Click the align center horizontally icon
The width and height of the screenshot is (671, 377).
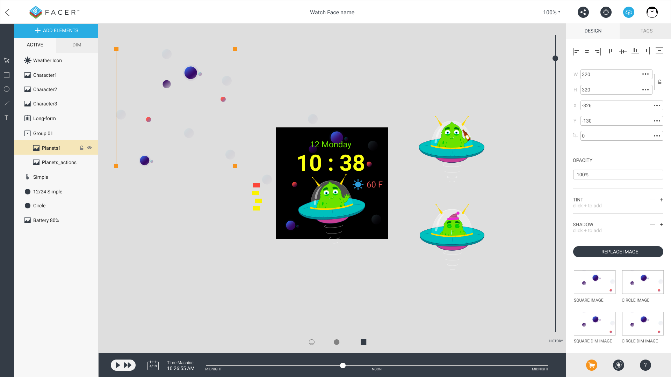pos(587,50)
